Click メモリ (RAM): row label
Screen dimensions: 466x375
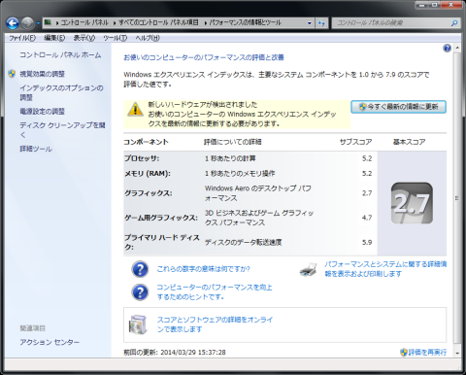point(148,174)
